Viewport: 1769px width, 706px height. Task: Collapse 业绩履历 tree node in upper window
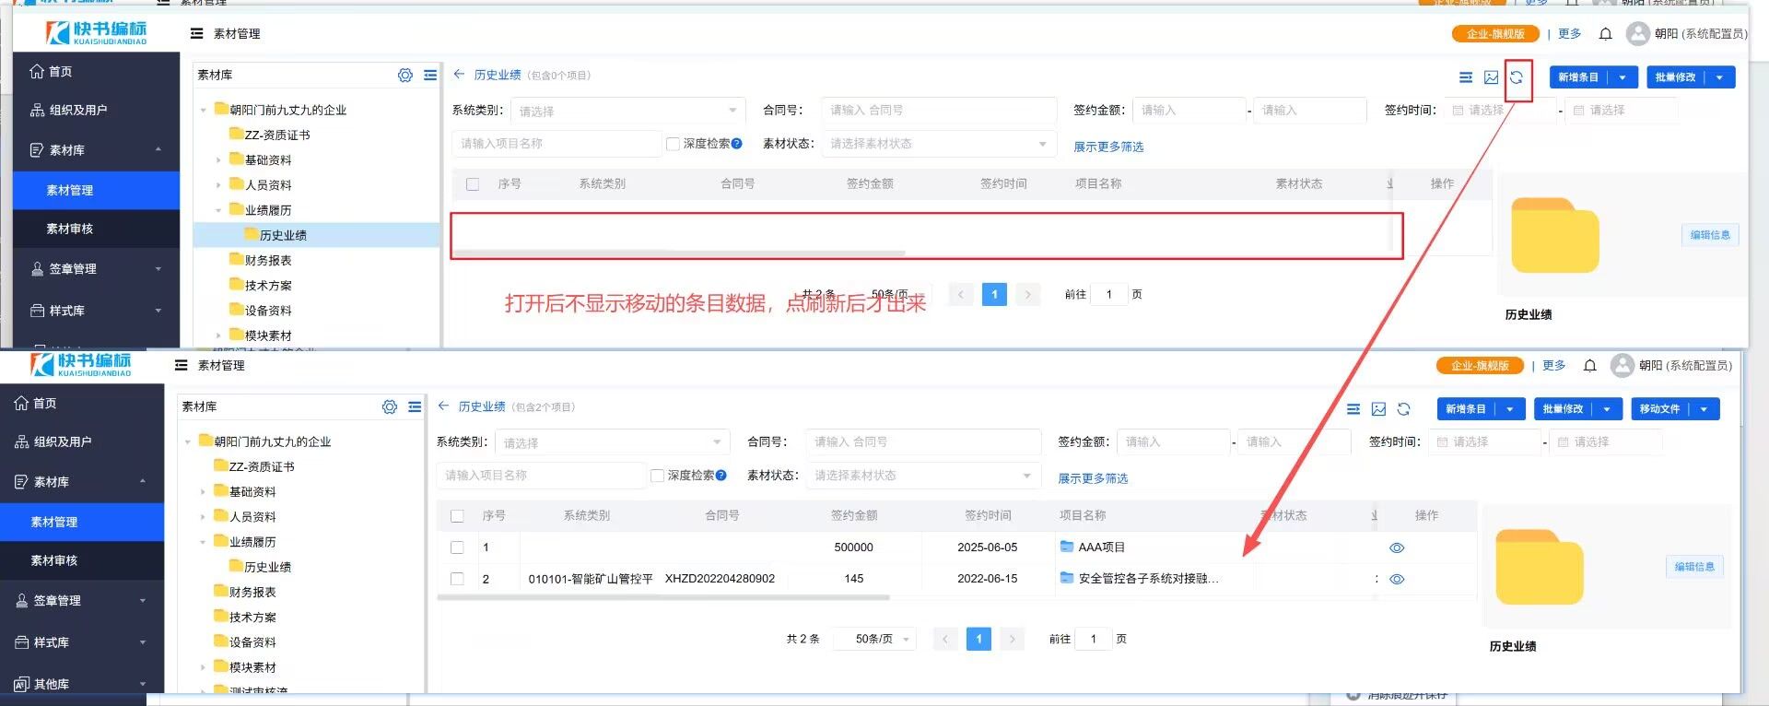tap(218, 210)
